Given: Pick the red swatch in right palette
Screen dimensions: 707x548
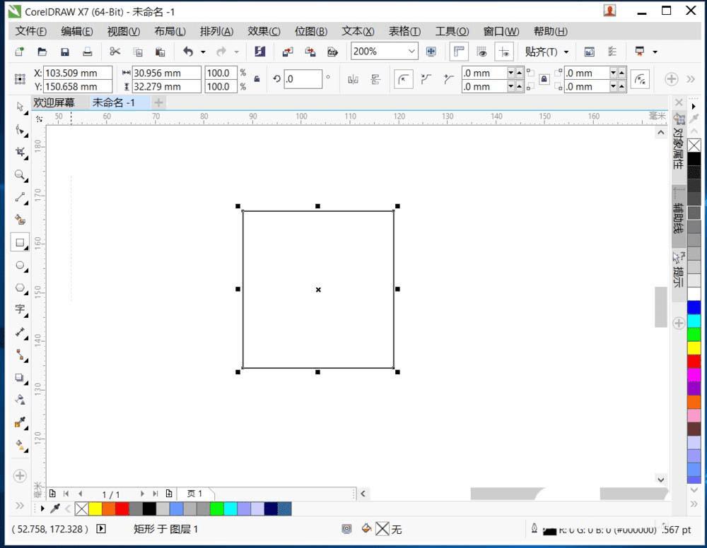Looking at the screenshot, I should (694, 361).
